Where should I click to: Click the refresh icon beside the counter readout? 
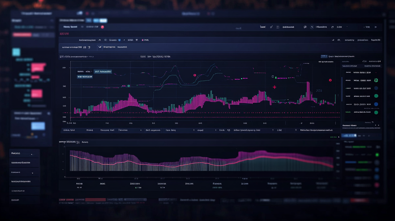333,27
